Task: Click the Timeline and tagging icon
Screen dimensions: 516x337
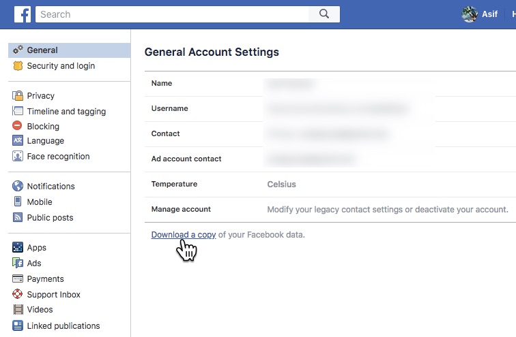Action: pyautogui.click(x=18, y=111)
